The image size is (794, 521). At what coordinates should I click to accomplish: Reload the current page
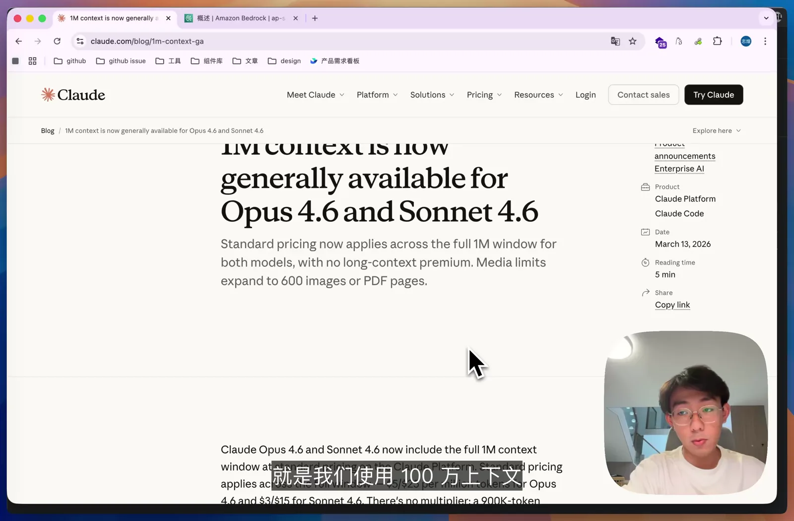(57, 41)
